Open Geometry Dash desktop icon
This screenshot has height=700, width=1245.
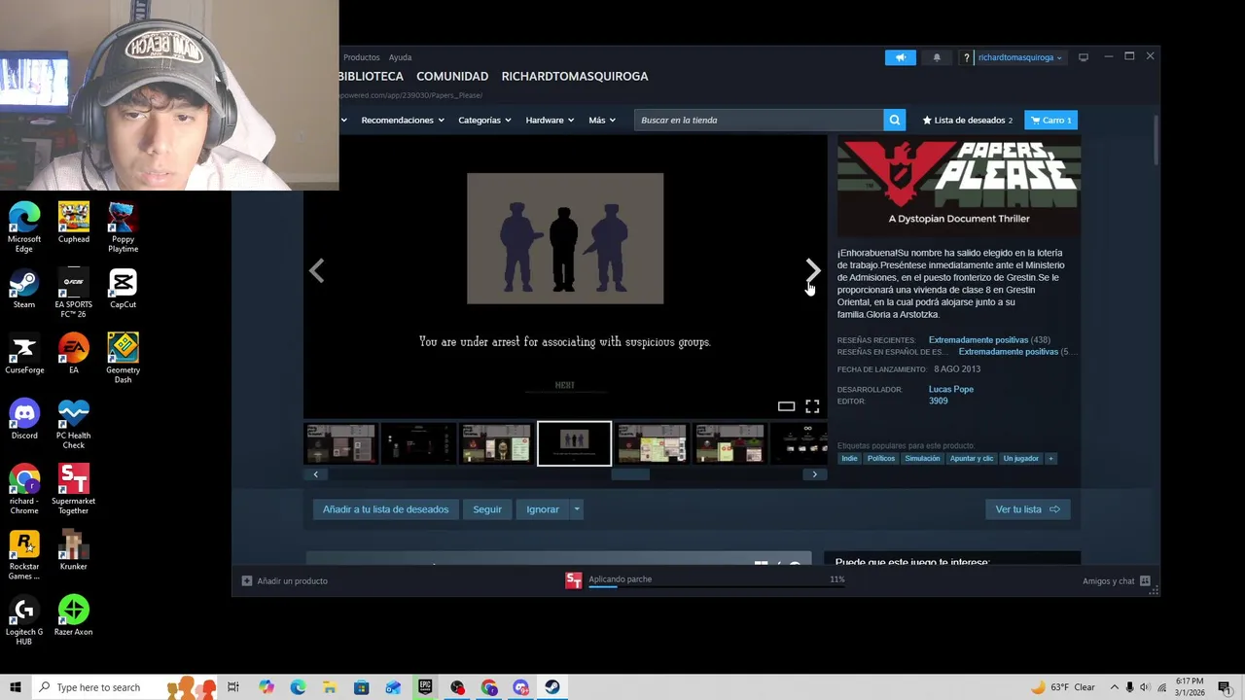point(123,358)
